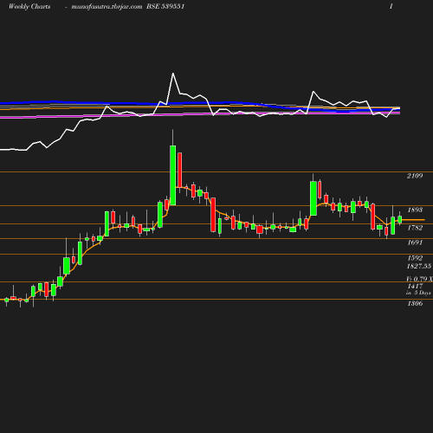This screenshot has height=433, width=433.
Task: Click the 1893 price level label
Action: click(415, 210)
